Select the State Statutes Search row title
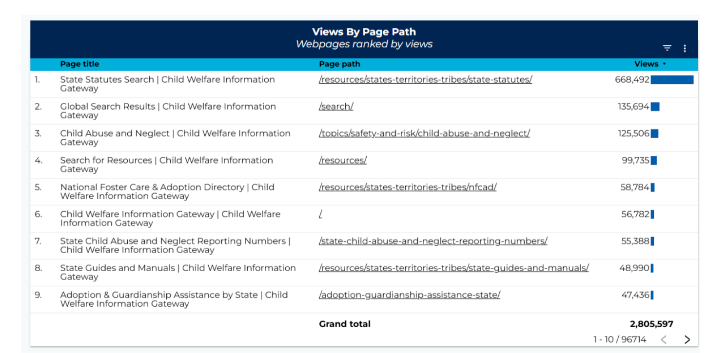The height and width of the screenshot is (353, 708). click(167, 84)
